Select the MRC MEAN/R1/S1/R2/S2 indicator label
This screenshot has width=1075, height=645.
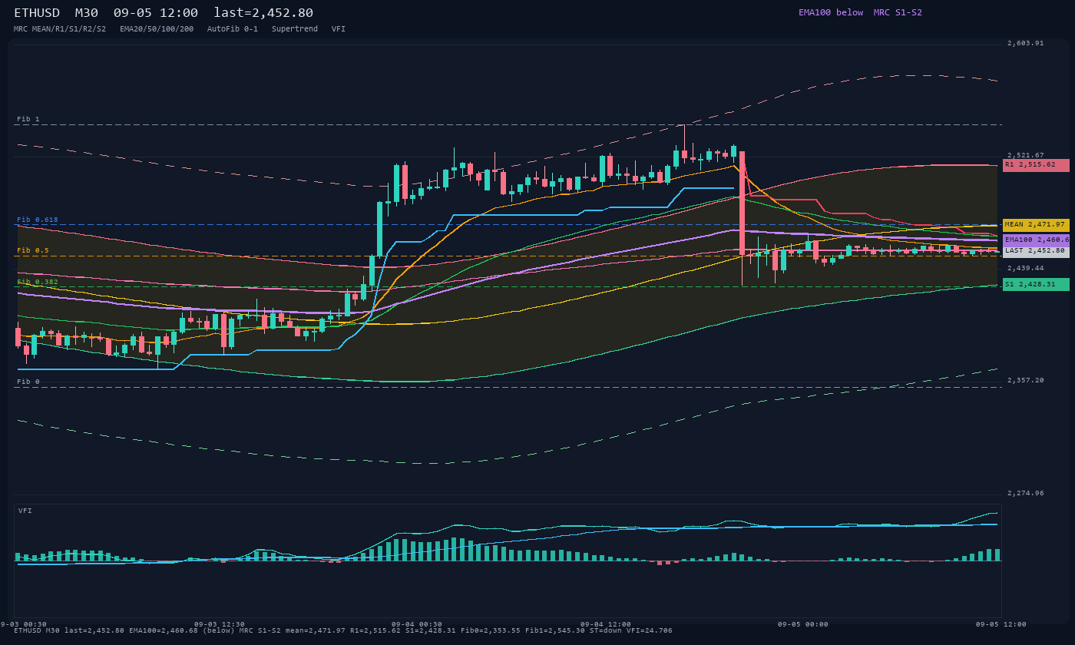click(x=60, y=29)
